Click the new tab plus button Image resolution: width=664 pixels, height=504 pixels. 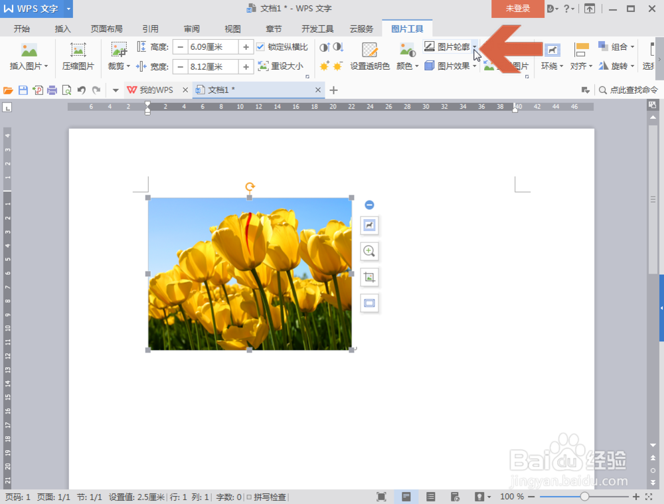click(x=334, y=90)
